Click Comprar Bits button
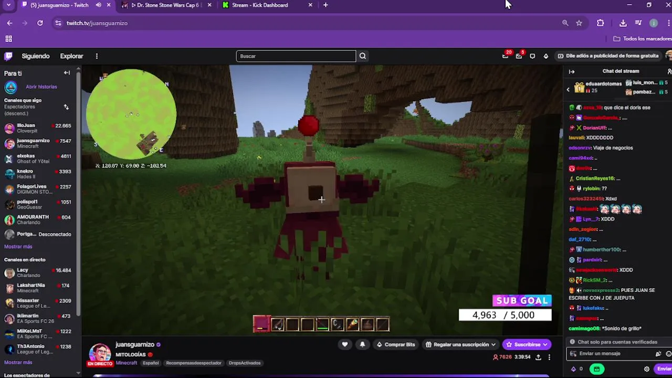The height and width of the screenshot is (378, 672). point(396,345)
